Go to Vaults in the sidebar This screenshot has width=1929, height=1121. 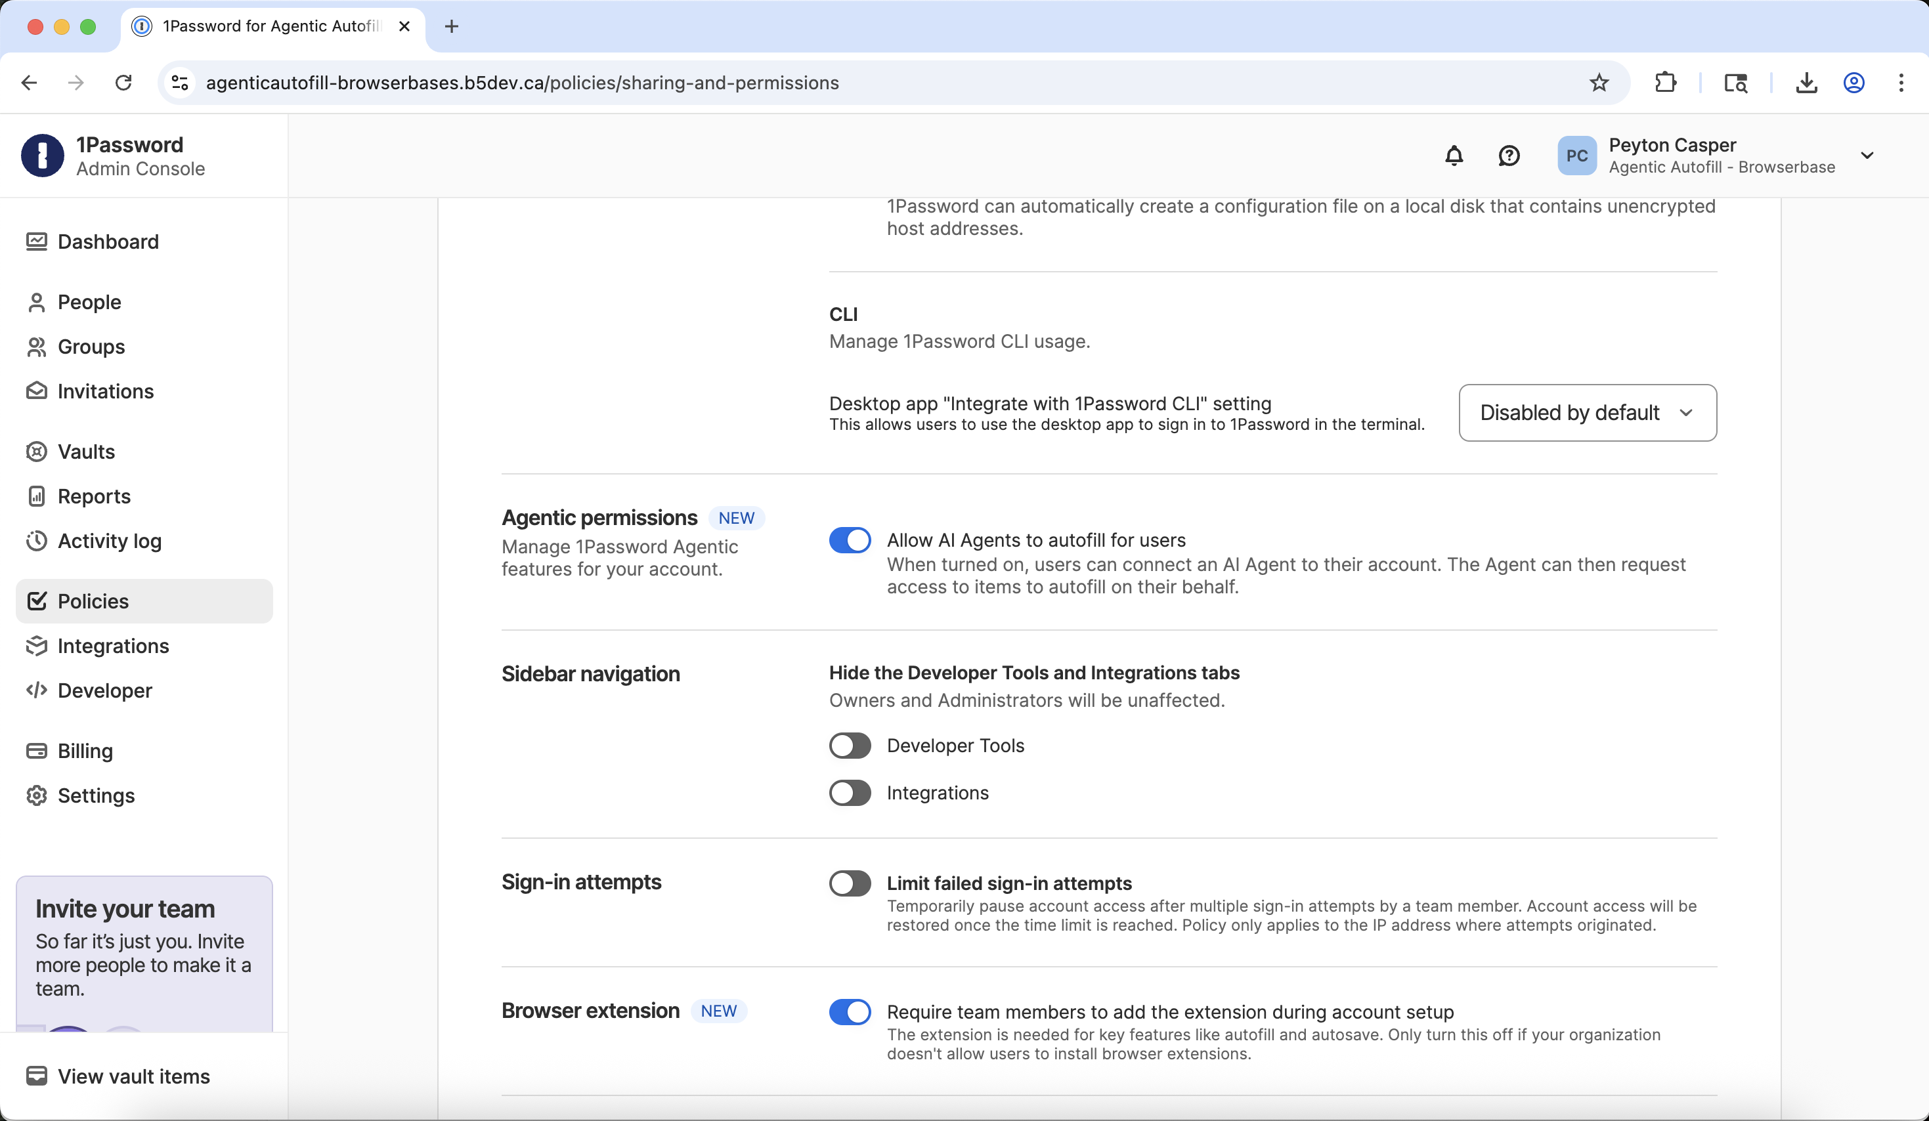click(x=86, y=452)
